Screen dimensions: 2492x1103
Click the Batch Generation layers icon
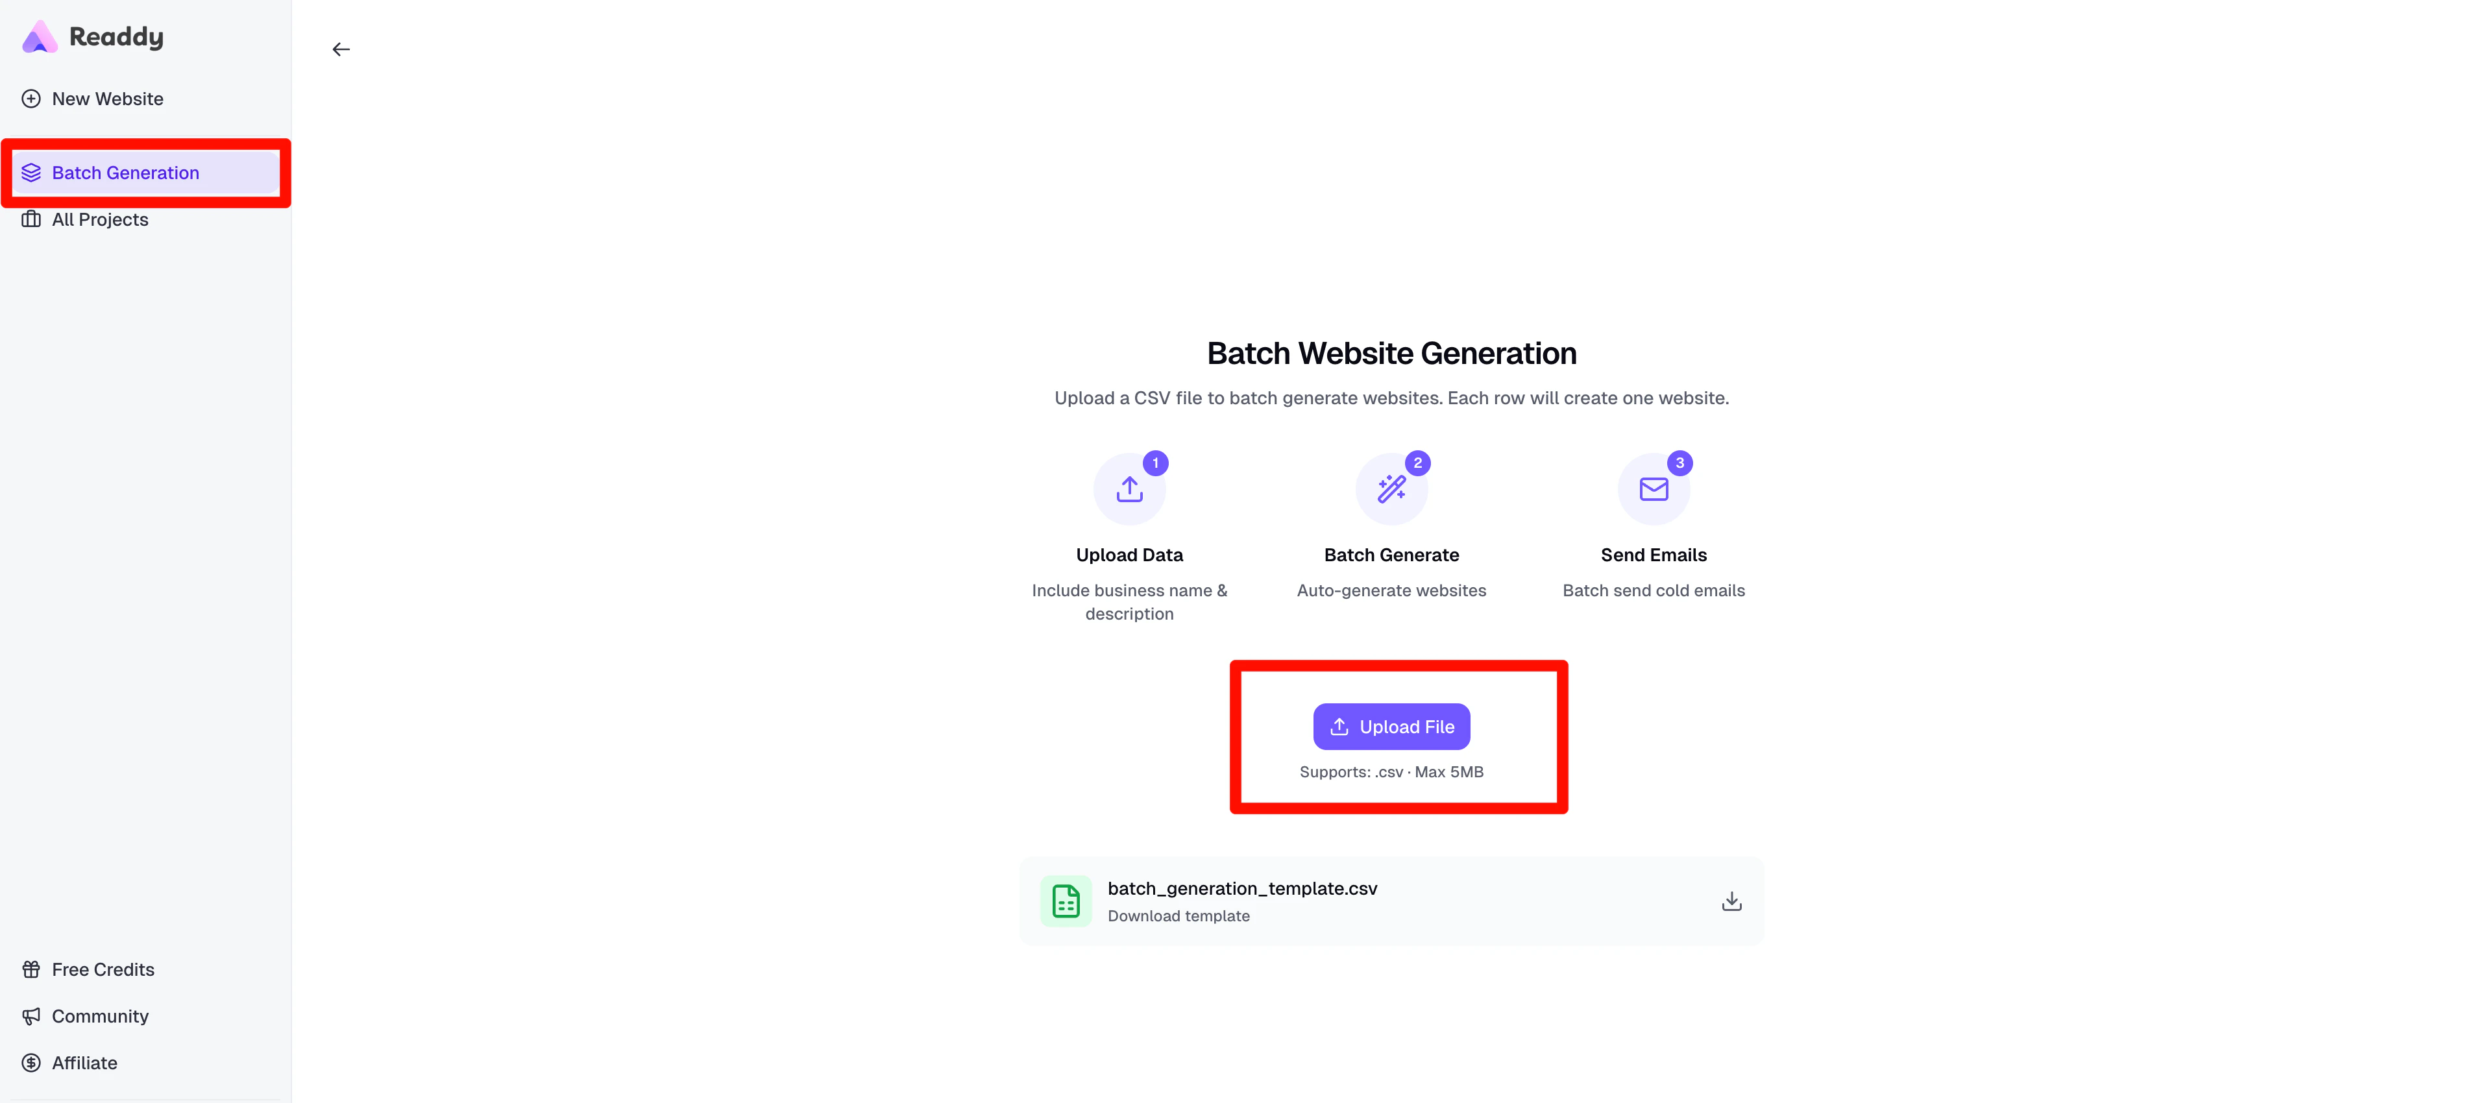32,172
